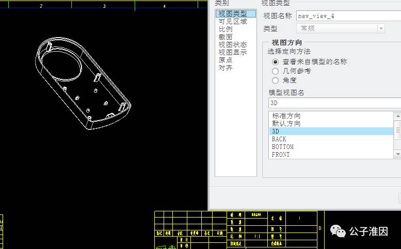Viewport: 401px width, 249px height.
Task: Click the 视图名称 input field
Action: point(348,16)
